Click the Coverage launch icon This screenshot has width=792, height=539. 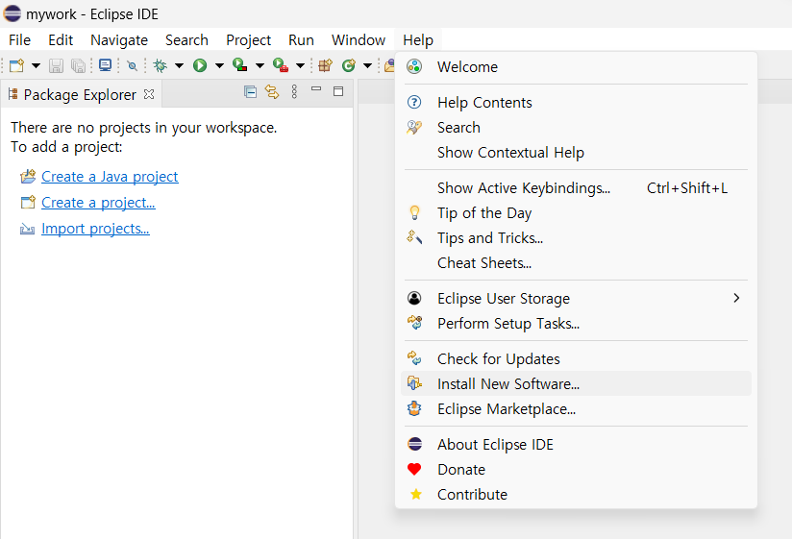[240, 65]
